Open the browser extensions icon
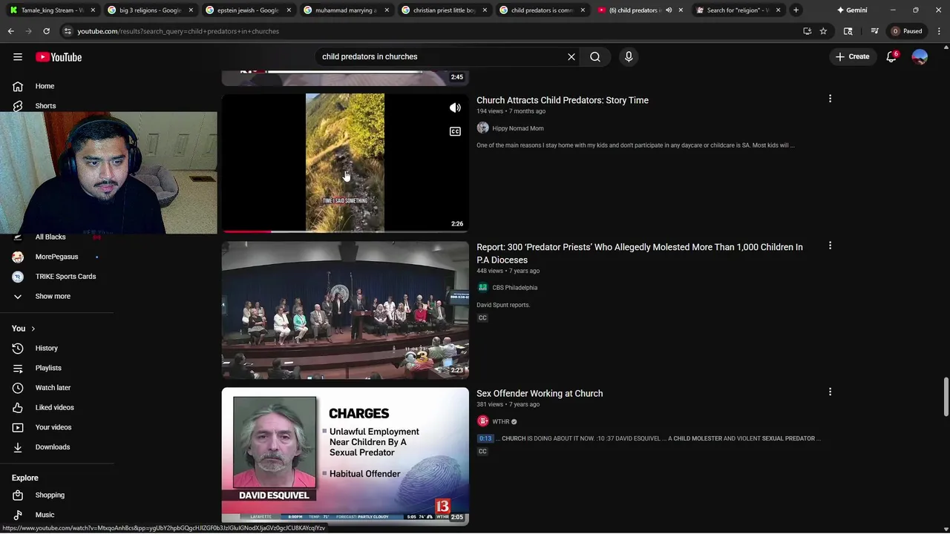The image size is (950, 534). click(848, 31)
